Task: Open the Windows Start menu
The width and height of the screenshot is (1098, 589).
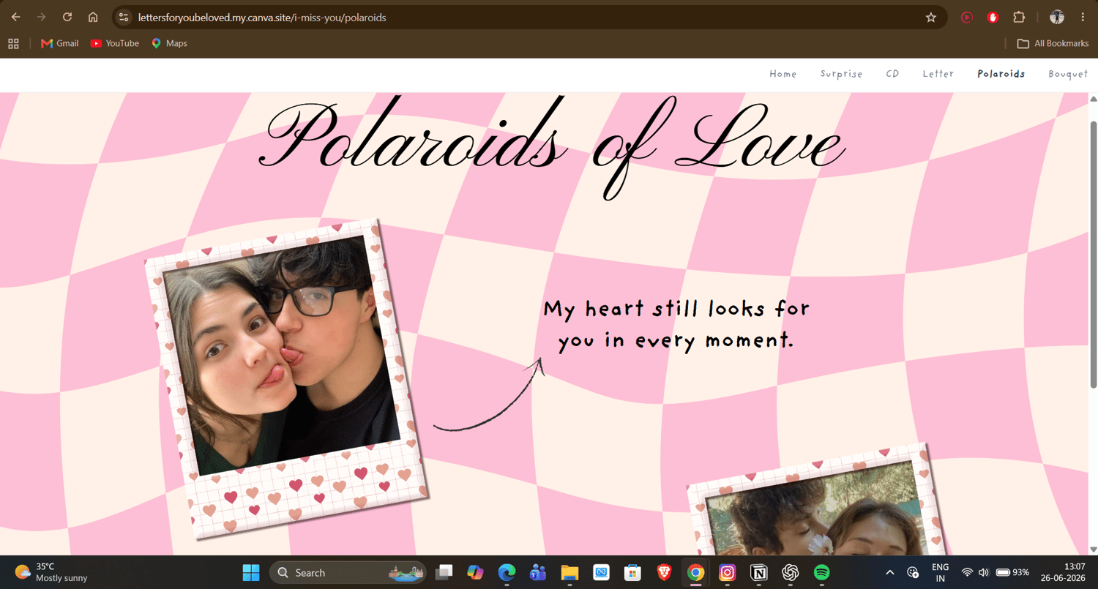Action: pos(250,572)
